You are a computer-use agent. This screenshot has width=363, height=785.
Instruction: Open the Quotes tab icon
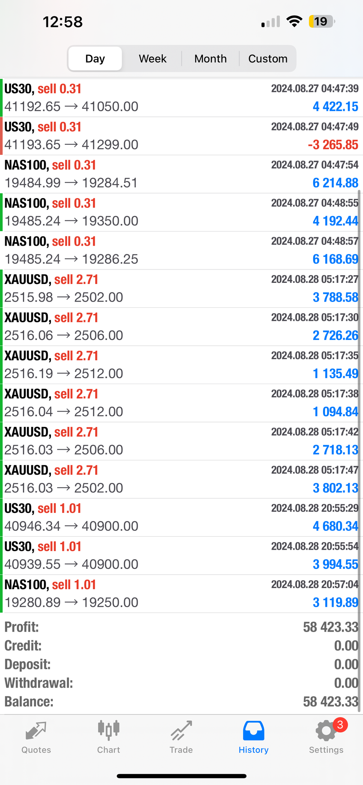tap(36, 731)
